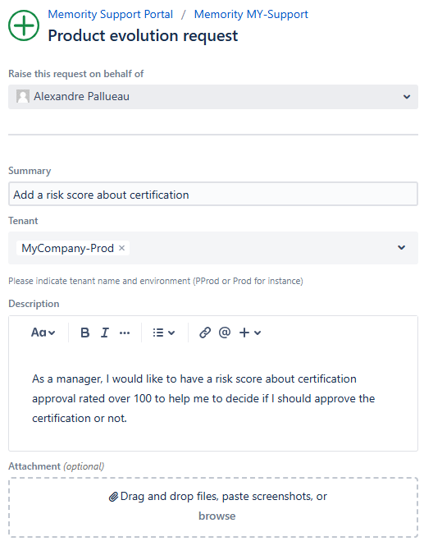Expand the Tenant dropdown chevron
424x546 pixels.
401,248
